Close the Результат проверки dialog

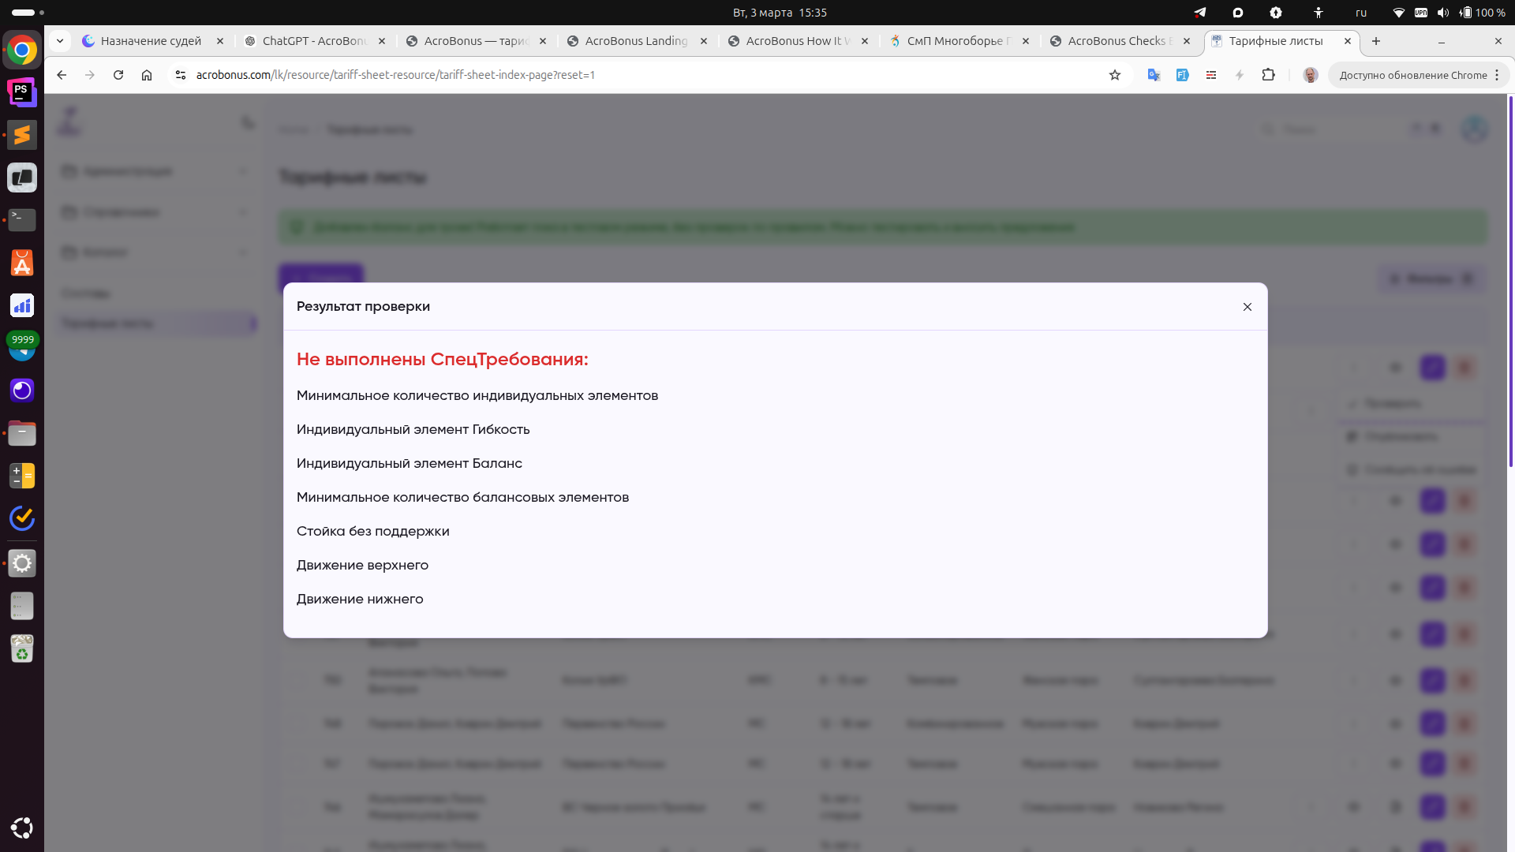(x=1248, y=307)
